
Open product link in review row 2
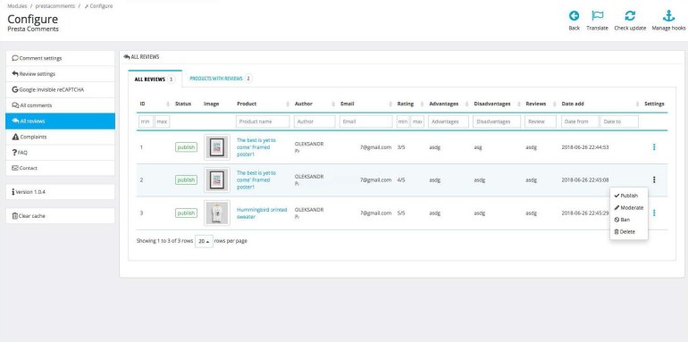tap(256, 179)
